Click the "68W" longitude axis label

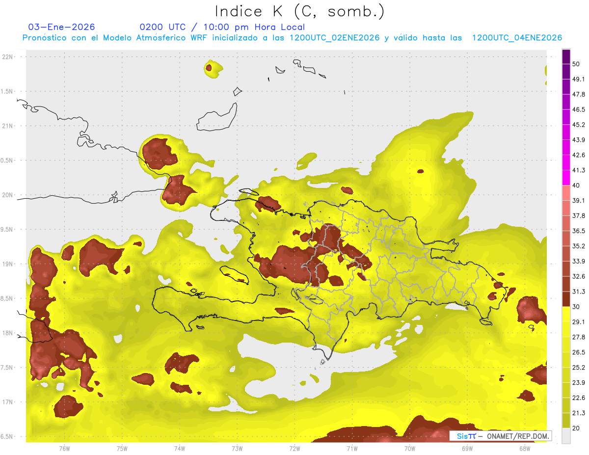point(525,448)
